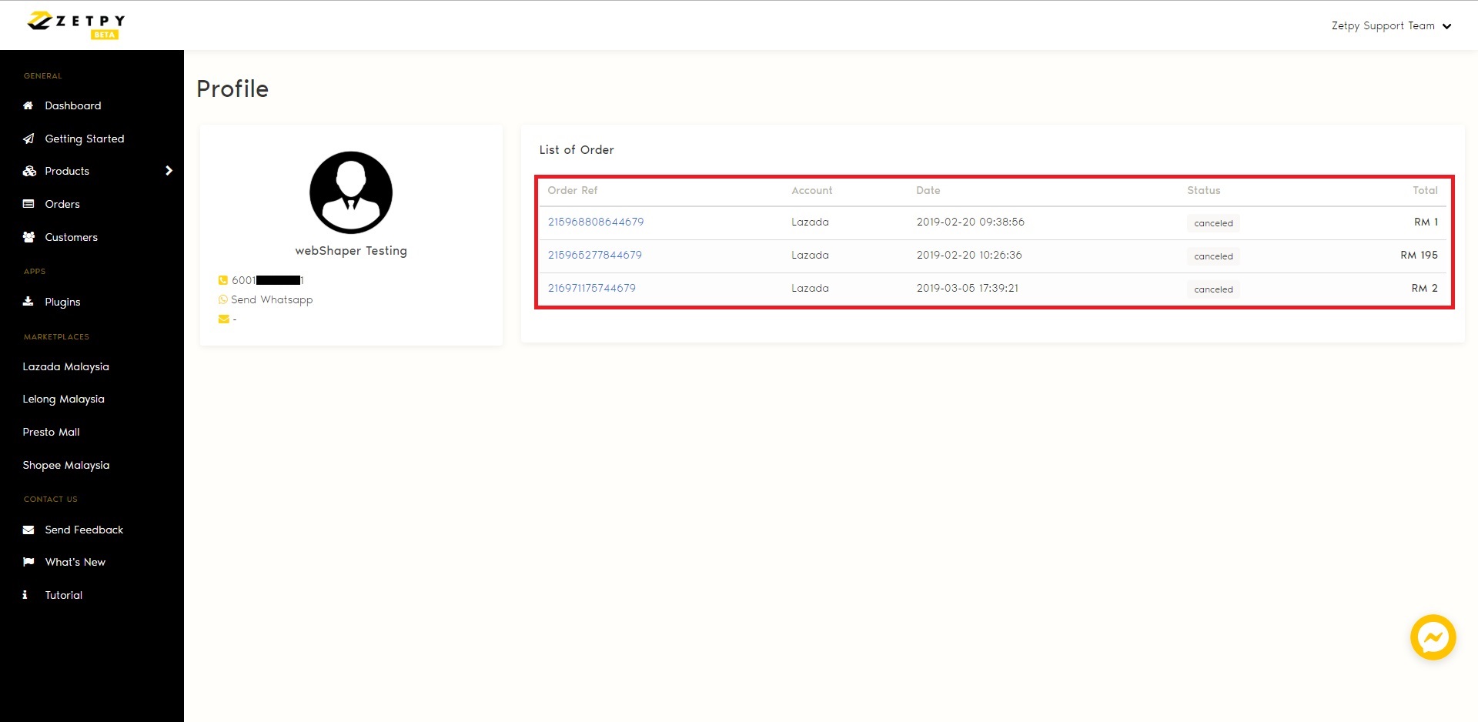This screenshot has height=722, width=1478.
Task: Open What's New page
Action: [x=75, y=562]
